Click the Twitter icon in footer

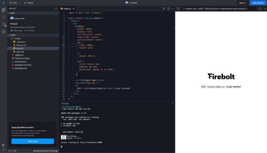click(x=9, y=151)
